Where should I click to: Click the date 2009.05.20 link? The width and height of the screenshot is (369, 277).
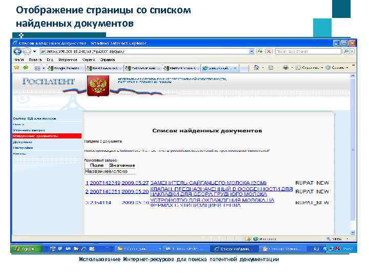click(135, 192)
